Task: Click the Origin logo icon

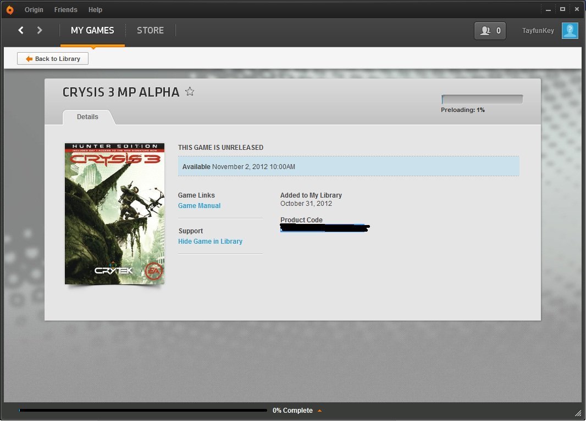Action: 10,10
